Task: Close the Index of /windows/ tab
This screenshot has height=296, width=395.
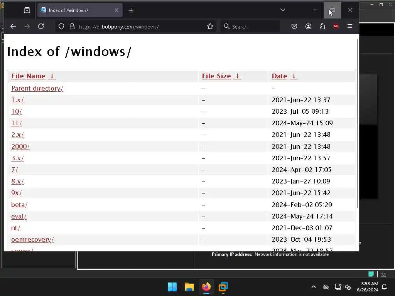Action: [116, 10]
